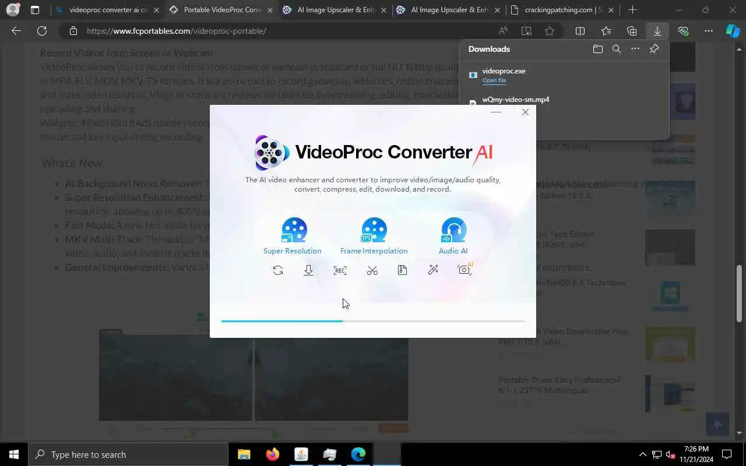This screenshot has height=466, width=746.
Task: Select the videoproc.exe download entry
Action: pyautogui.click(x=564, y=76)
